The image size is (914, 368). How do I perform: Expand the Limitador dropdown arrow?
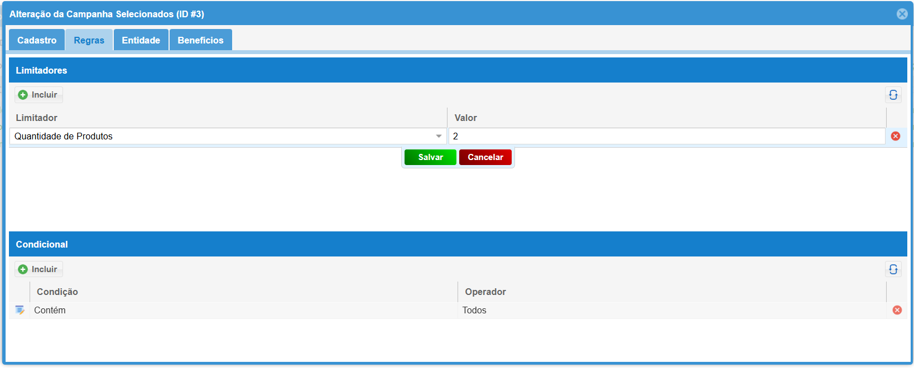coord(439,136)
